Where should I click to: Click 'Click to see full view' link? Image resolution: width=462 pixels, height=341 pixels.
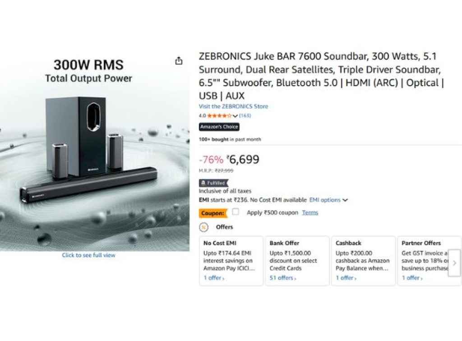click(x=88, y=255)
